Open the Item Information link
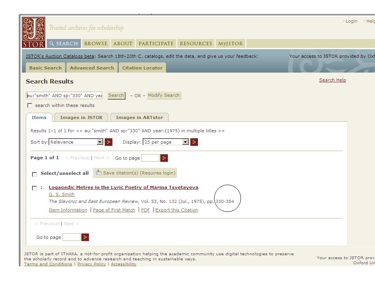 tap(68, 210)
